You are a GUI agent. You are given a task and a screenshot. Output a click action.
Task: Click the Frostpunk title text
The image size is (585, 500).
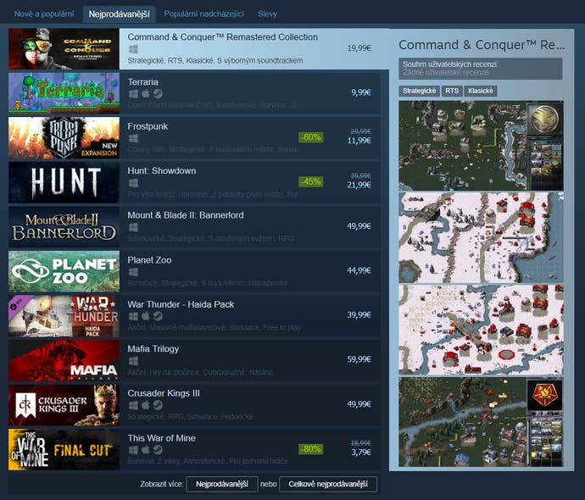click(x=148, y=126)
